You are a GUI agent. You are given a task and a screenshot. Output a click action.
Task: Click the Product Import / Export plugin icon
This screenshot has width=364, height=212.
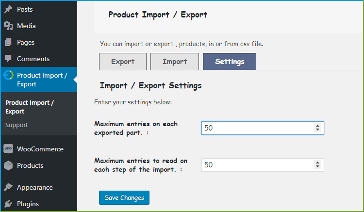[x=8, y=75]
